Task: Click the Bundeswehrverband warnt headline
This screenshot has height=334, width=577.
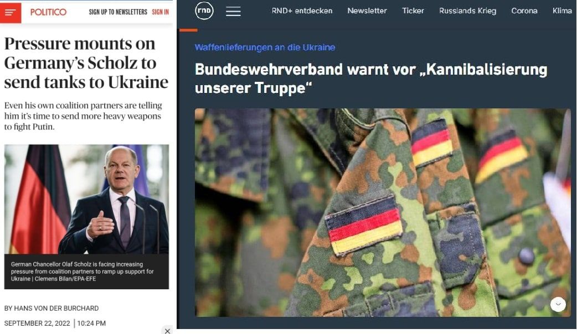Action: pyautogui.click(x=371, y=79)
